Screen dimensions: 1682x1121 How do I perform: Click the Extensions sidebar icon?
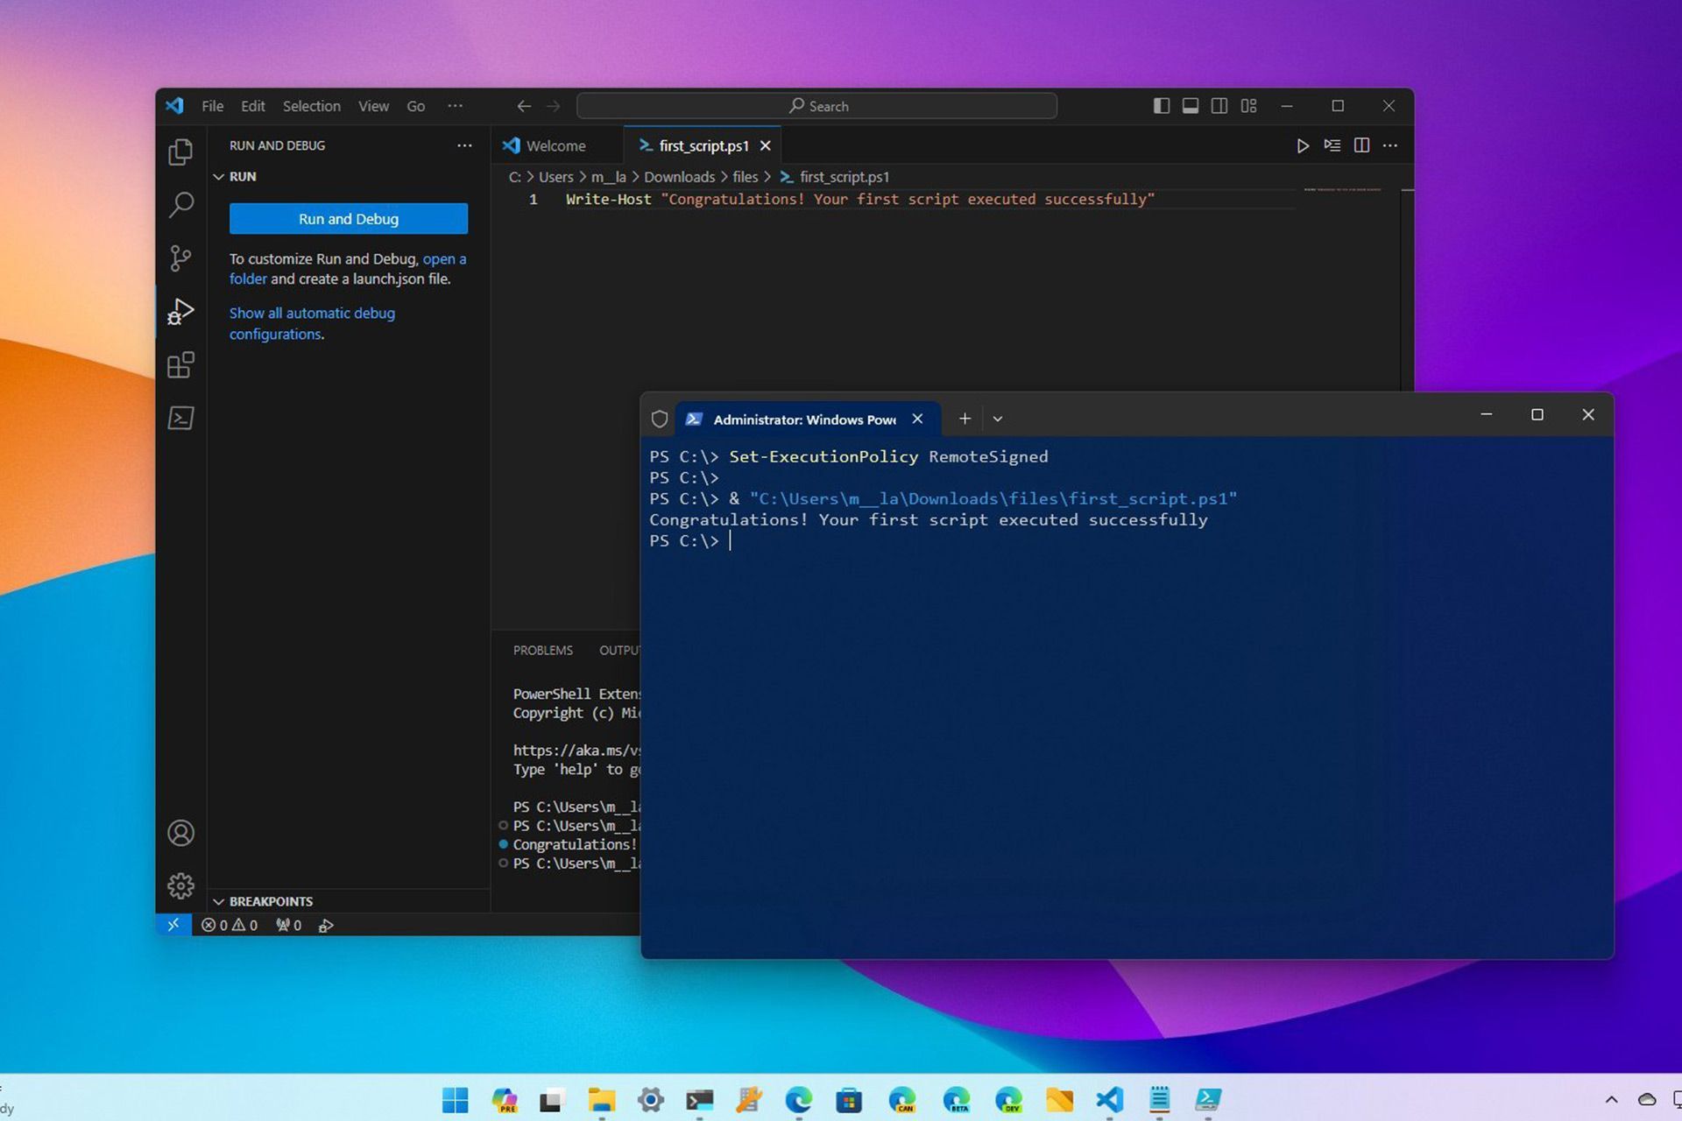pos(179,365)
